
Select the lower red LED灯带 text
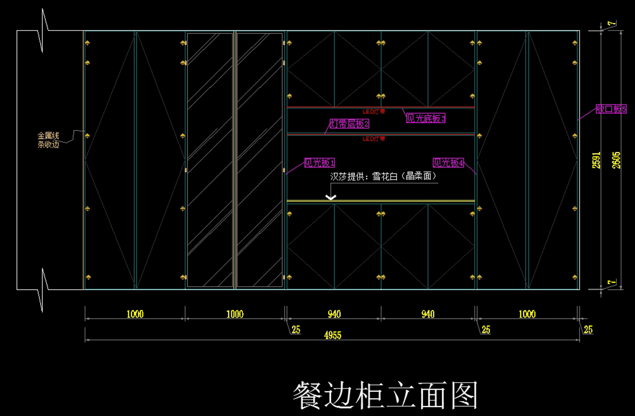(x=374, y=138)
